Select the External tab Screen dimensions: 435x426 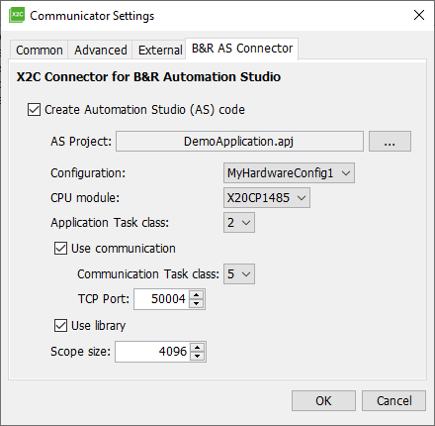point(160,51)
